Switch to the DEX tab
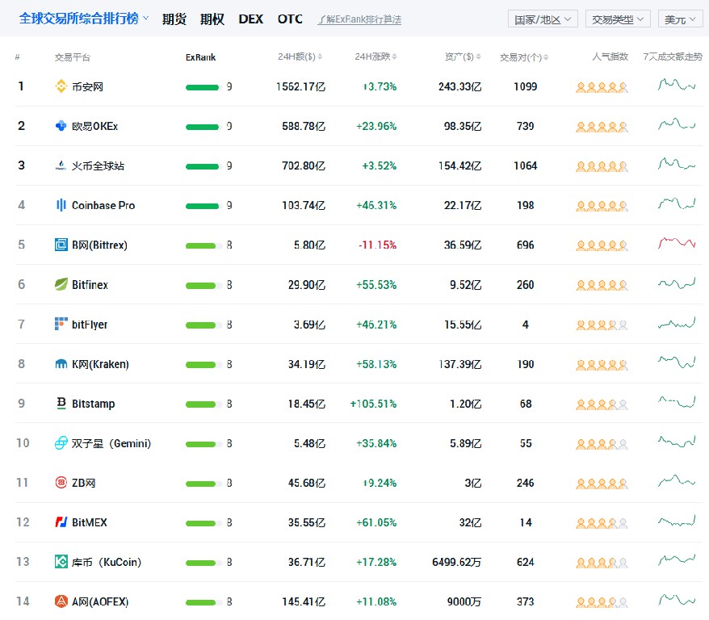 (250, 19)
